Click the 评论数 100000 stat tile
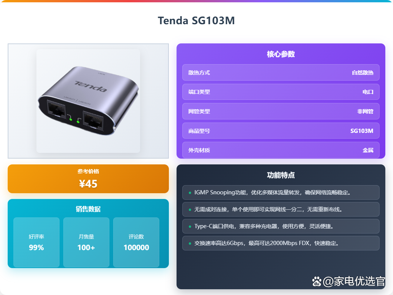 136,242
